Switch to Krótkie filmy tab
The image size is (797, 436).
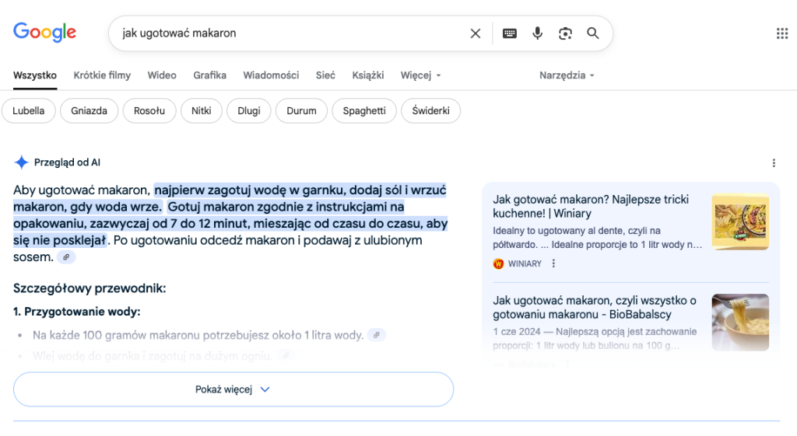pos(102,75)
